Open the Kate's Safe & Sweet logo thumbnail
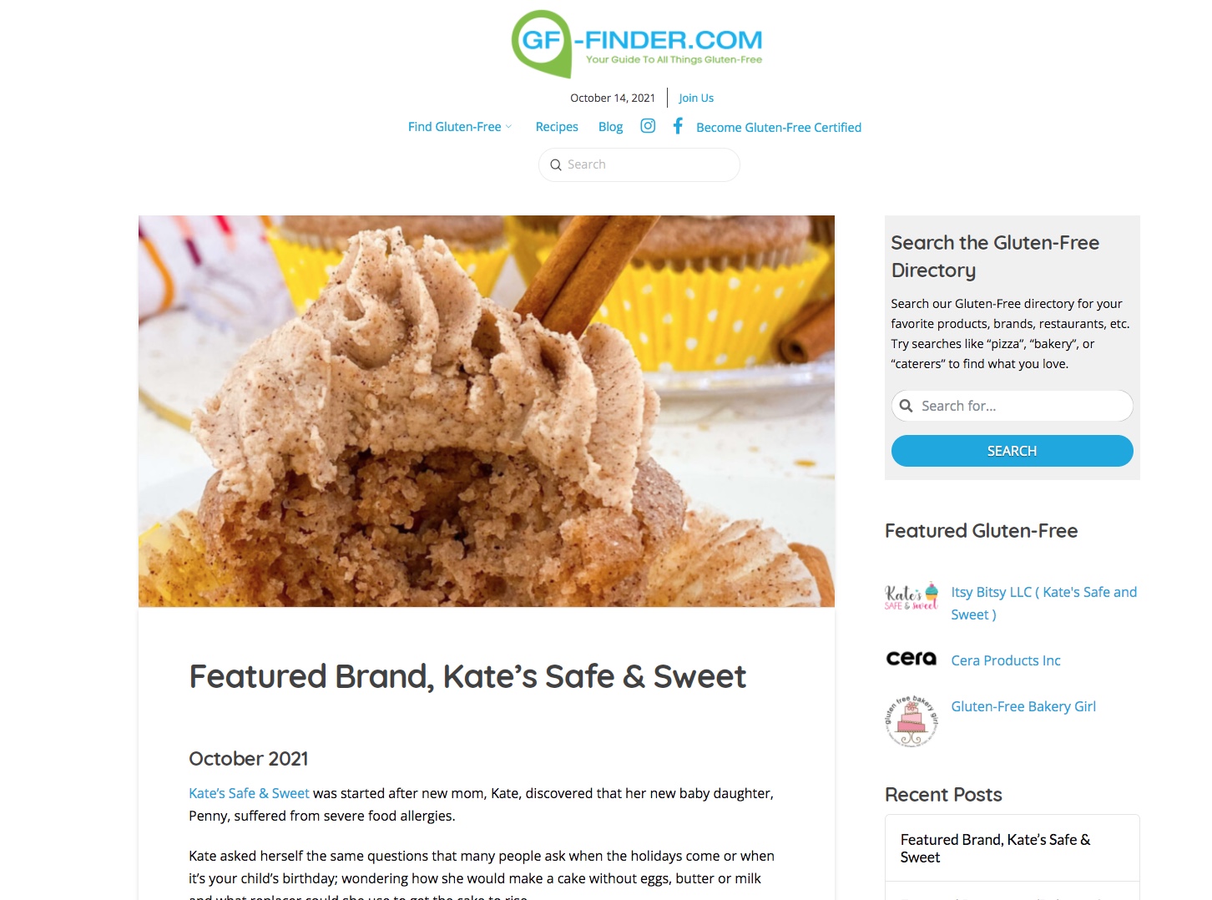 pyautogui.click(x=912, y=596)
